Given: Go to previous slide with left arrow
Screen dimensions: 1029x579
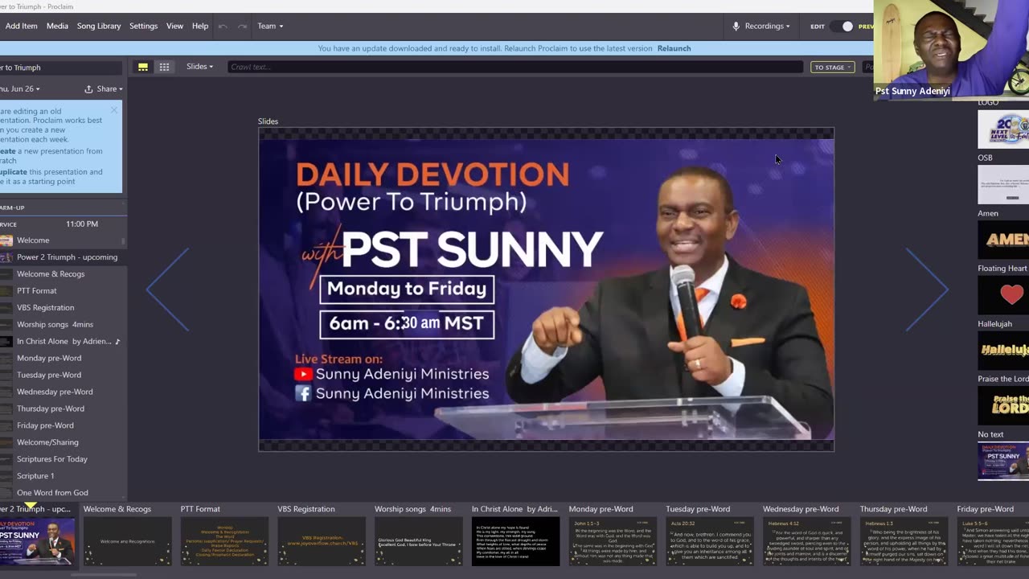Looking at the screenshot, I should [x=168, y=289].
